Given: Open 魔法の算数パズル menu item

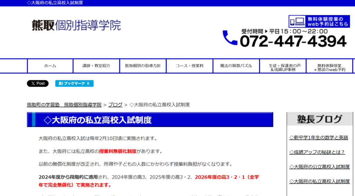Looking at the screenshot, I should coord(236,66).
